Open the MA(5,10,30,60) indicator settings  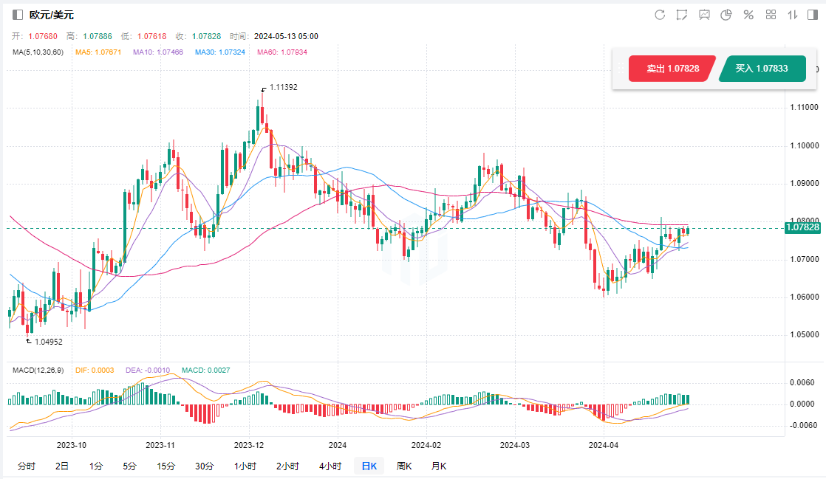coord(38,52)
